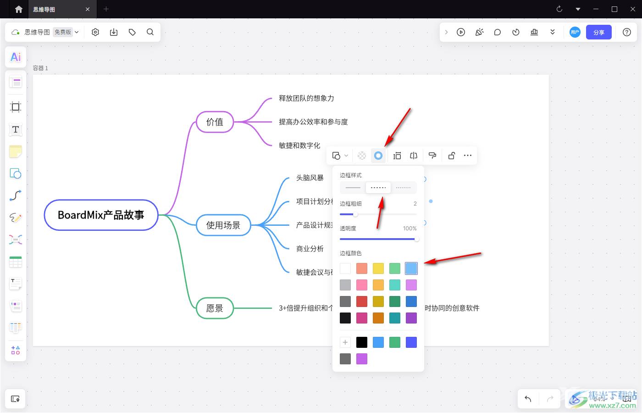Click the align layout icon in floating toolbar
The width and height of the screenshot is (642, 413).
pos(397,156)
